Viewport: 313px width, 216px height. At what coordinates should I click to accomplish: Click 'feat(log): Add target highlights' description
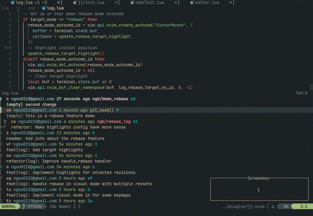click(x=45, y=150)
